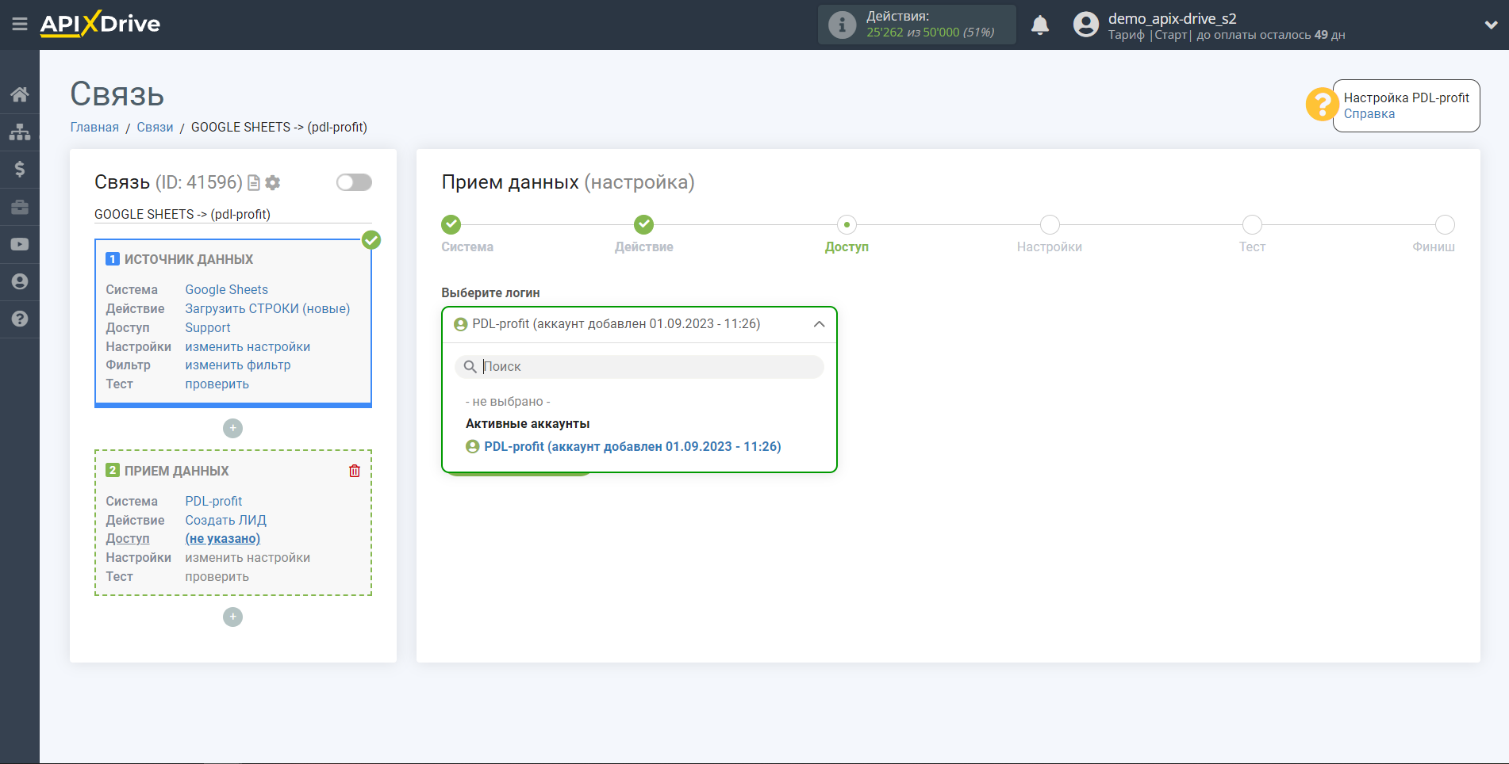Delete the data receiver block
1509x764 pixels.
pyautogui.click(x=355, y=471)
